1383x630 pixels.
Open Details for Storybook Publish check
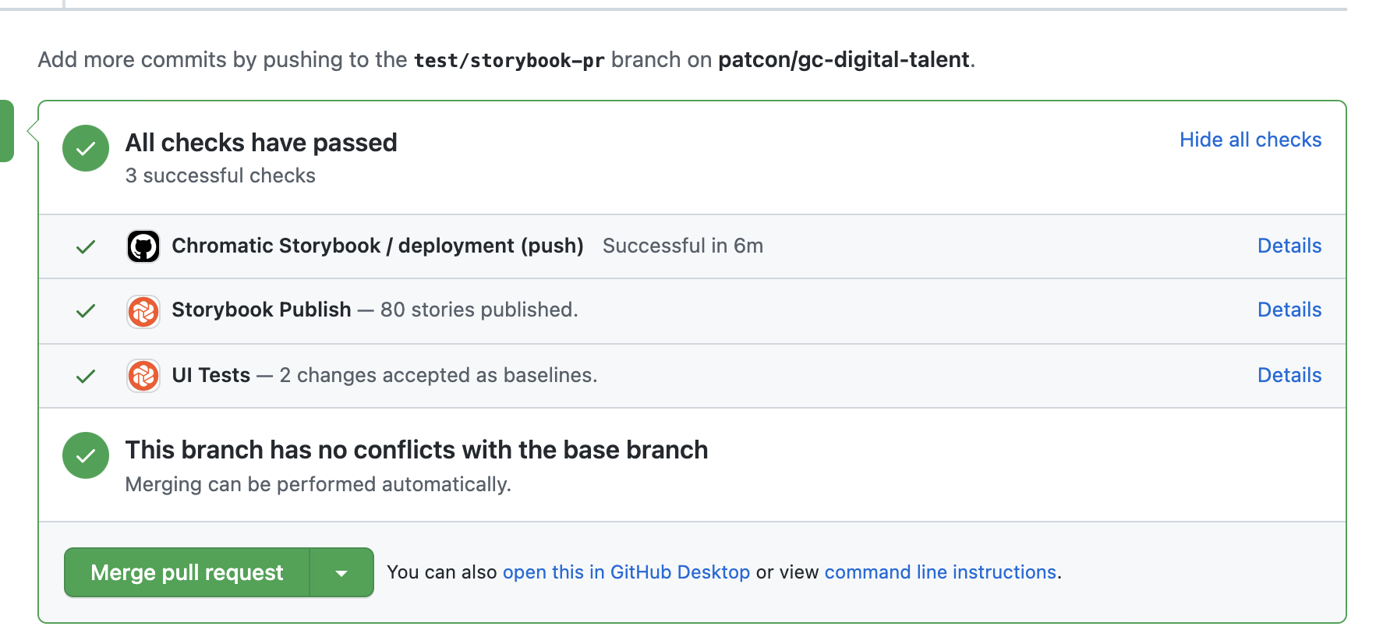coord(1289,310)
